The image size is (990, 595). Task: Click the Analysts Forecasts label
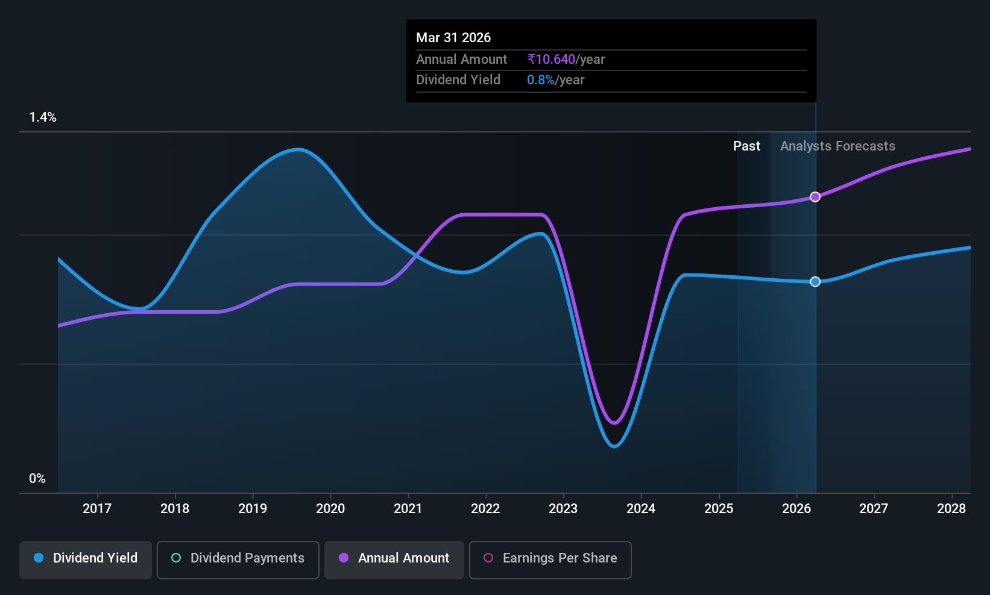(837, 146)
